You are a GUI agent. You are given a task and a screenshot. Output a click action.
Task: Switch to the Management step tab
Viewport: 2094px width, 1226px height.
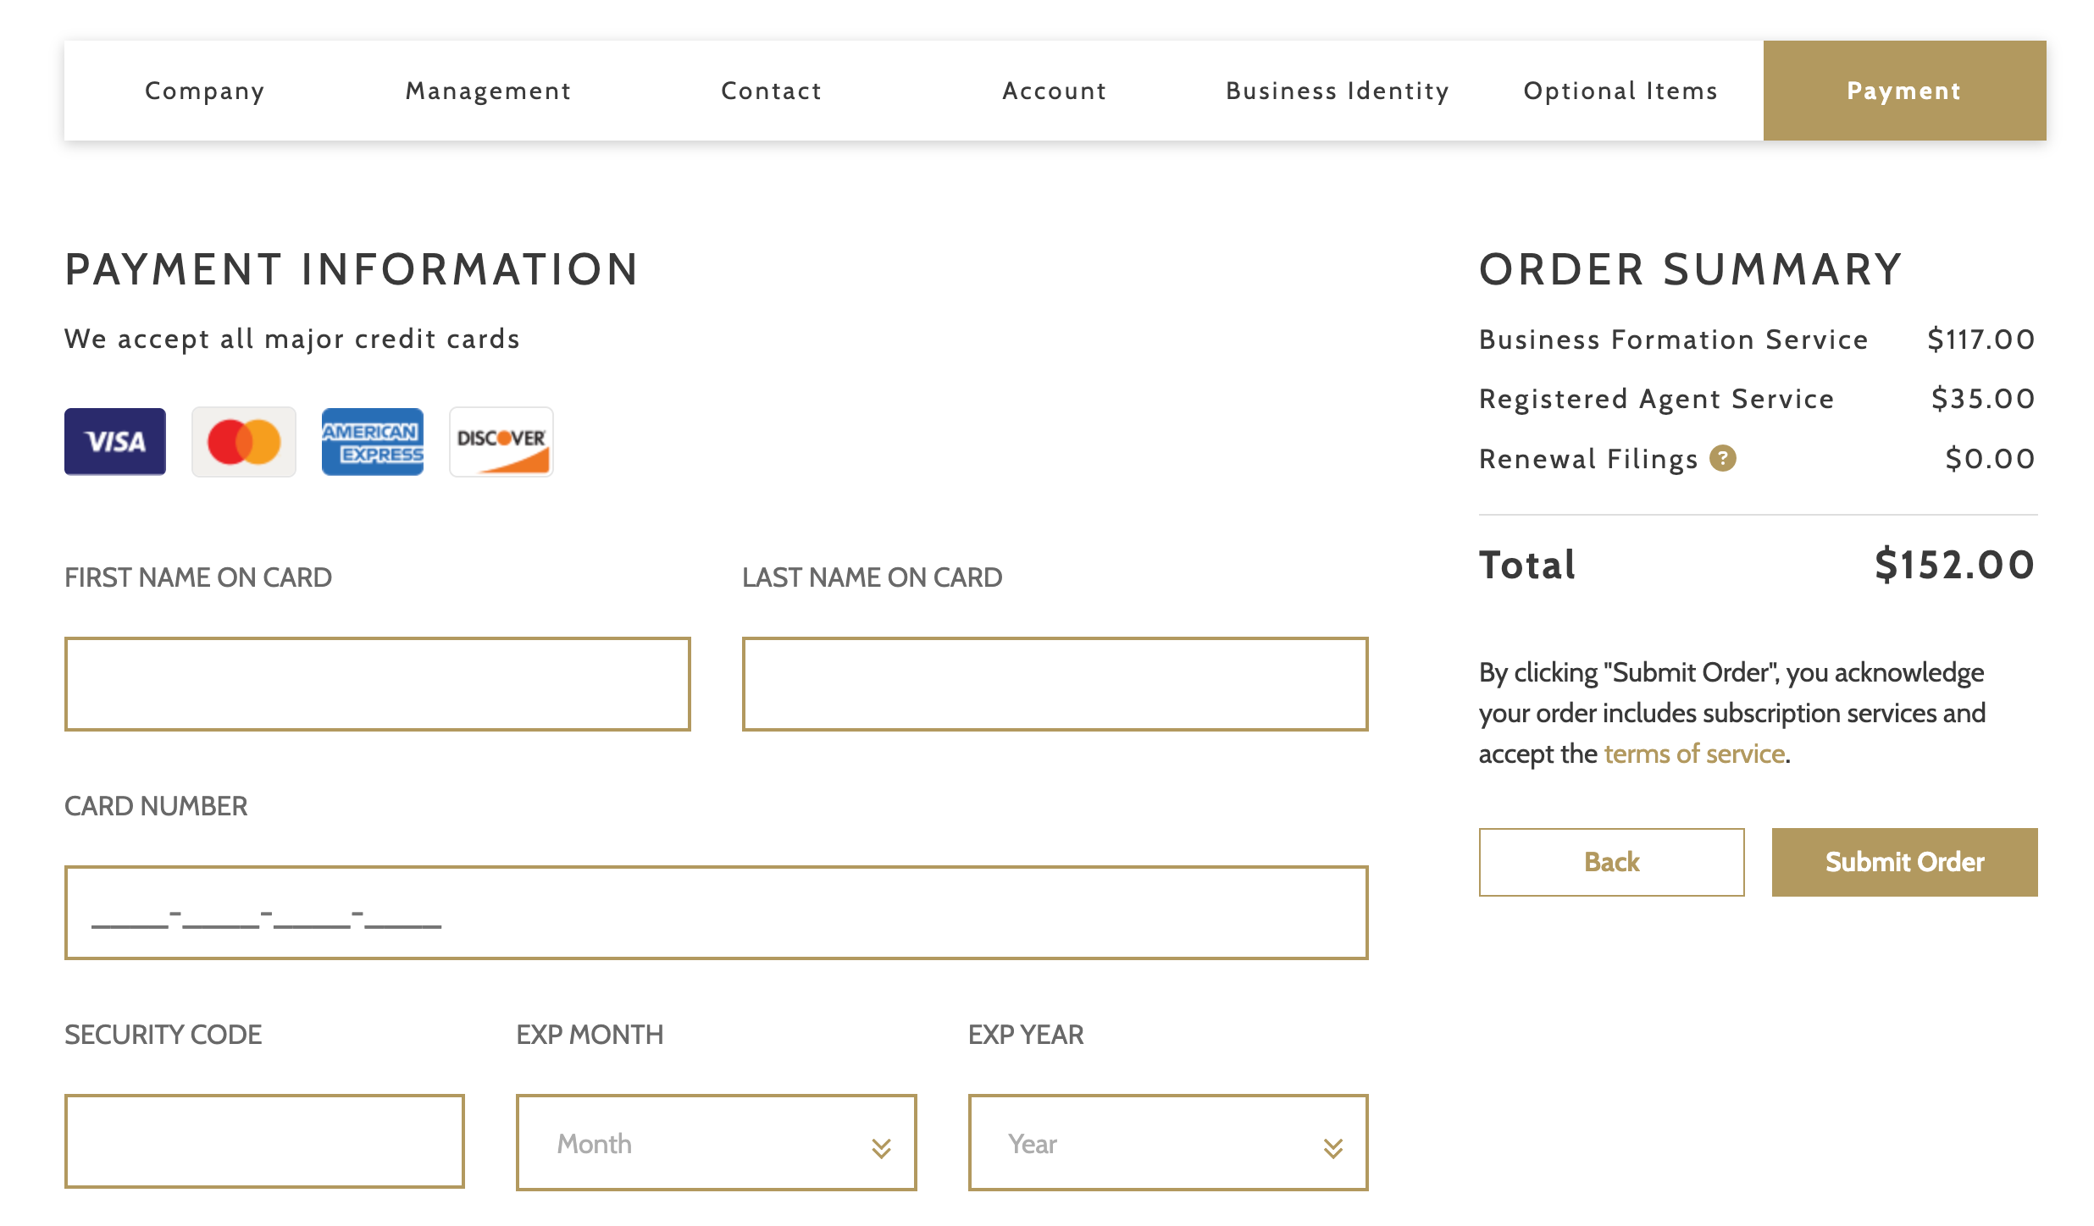coord(488,91)
